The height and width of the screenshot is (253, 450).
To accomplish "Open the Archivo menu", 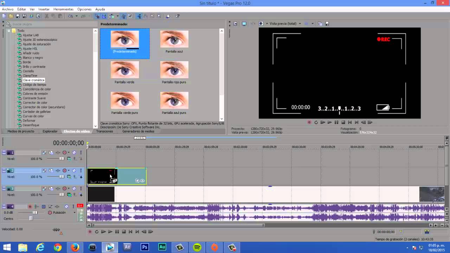I will (x=8, y=9).
